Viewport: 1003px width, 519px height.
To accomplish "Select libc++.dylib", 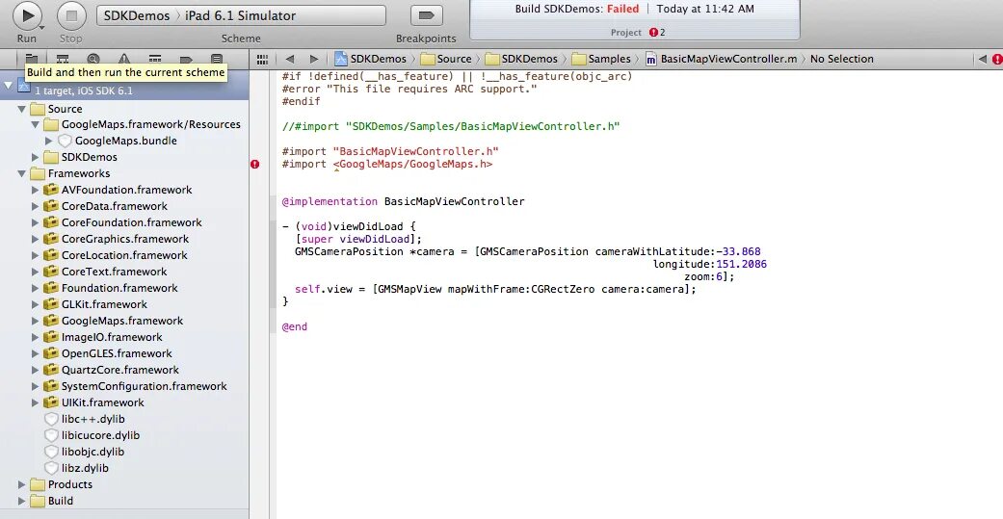I will (92, 419).
